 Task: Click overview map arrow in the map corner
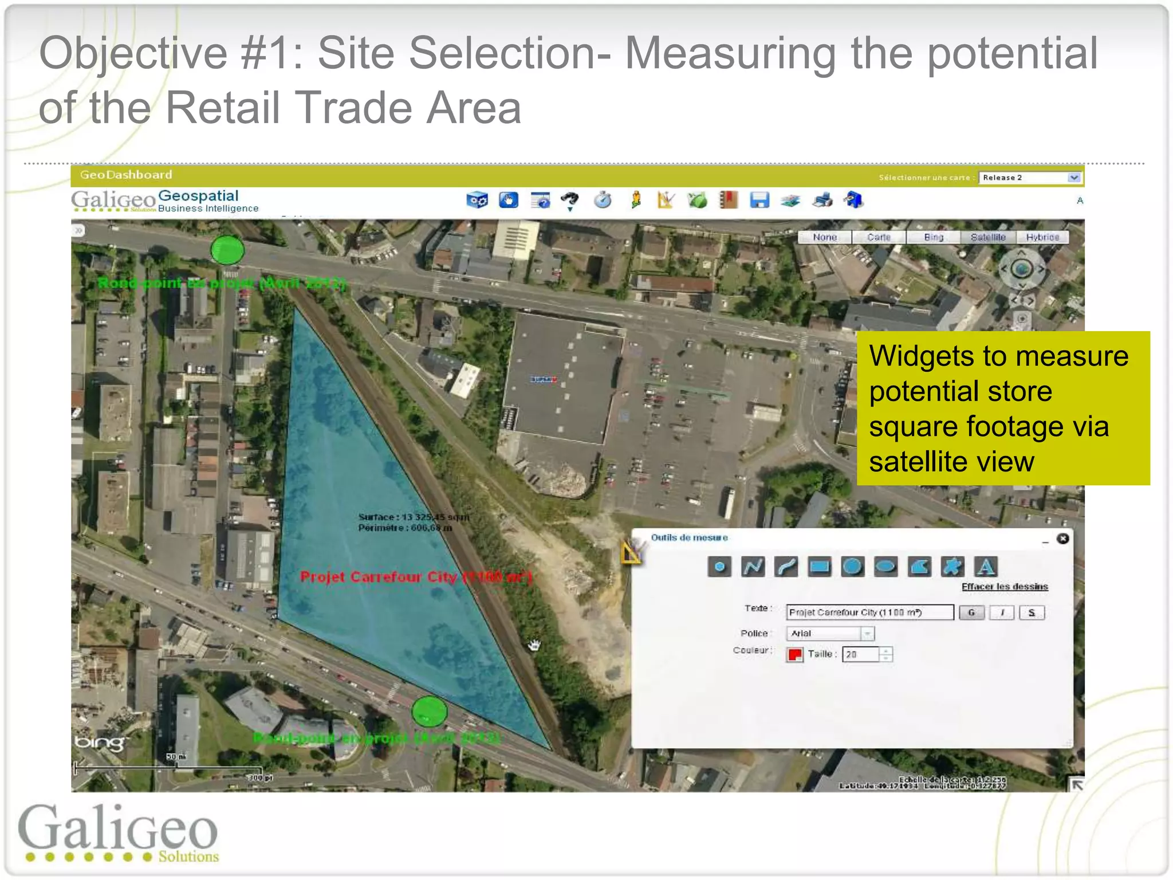pos(1076,784)
